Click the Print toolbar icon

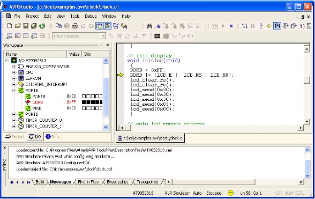tap(75, 26)
